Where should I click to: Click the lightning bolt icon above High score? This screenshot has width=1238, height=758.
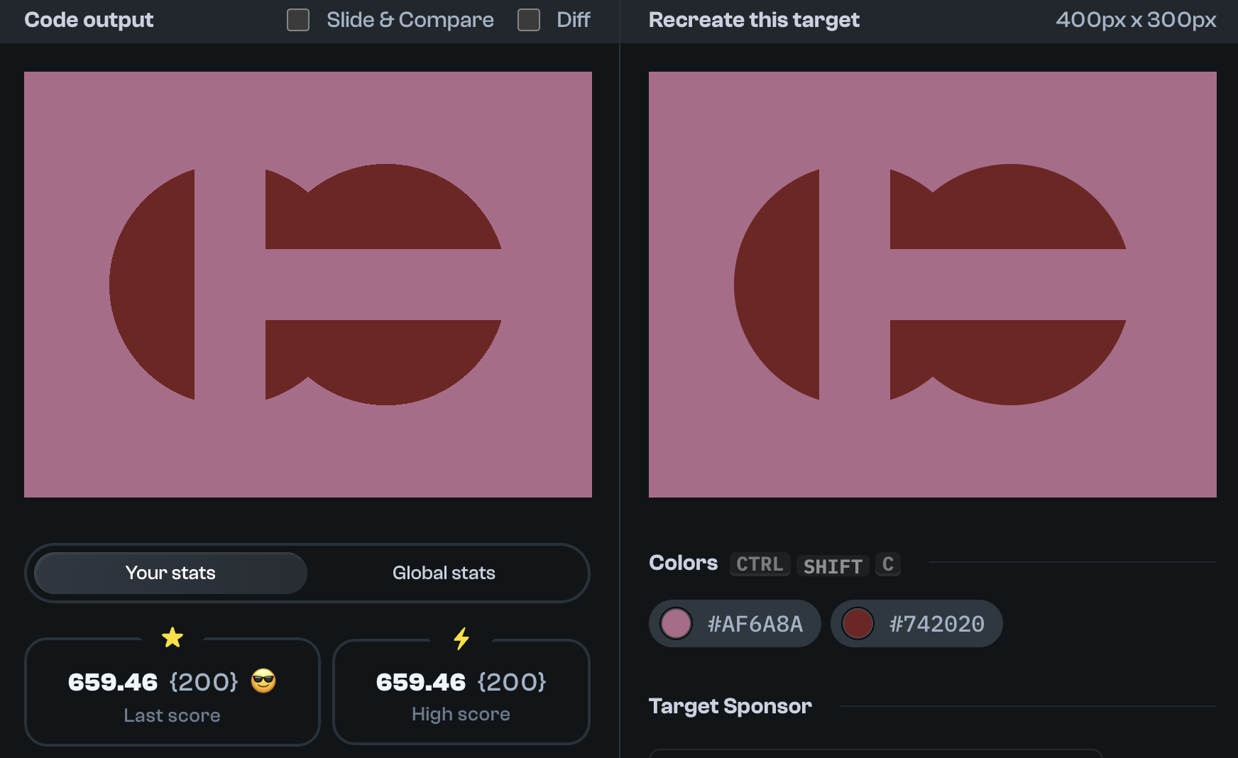click(x=461, y=638)
